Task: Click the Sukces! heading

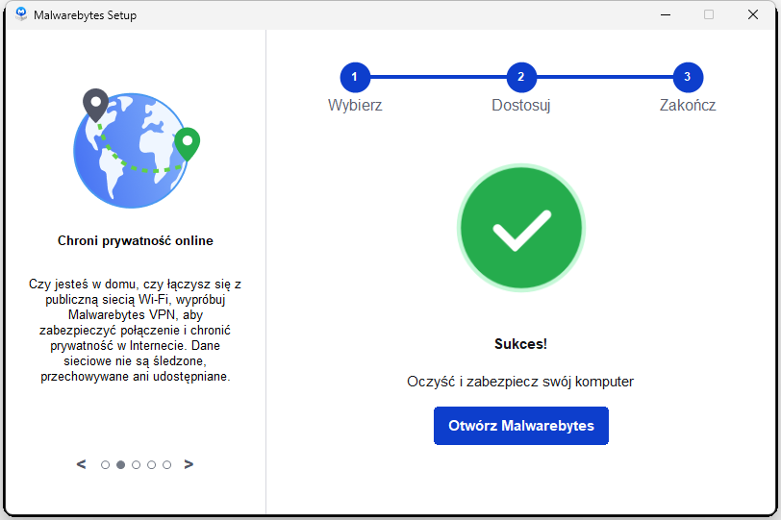Action: tap(520, 344)
